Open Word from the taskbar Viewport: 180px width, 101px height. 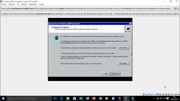100,98
